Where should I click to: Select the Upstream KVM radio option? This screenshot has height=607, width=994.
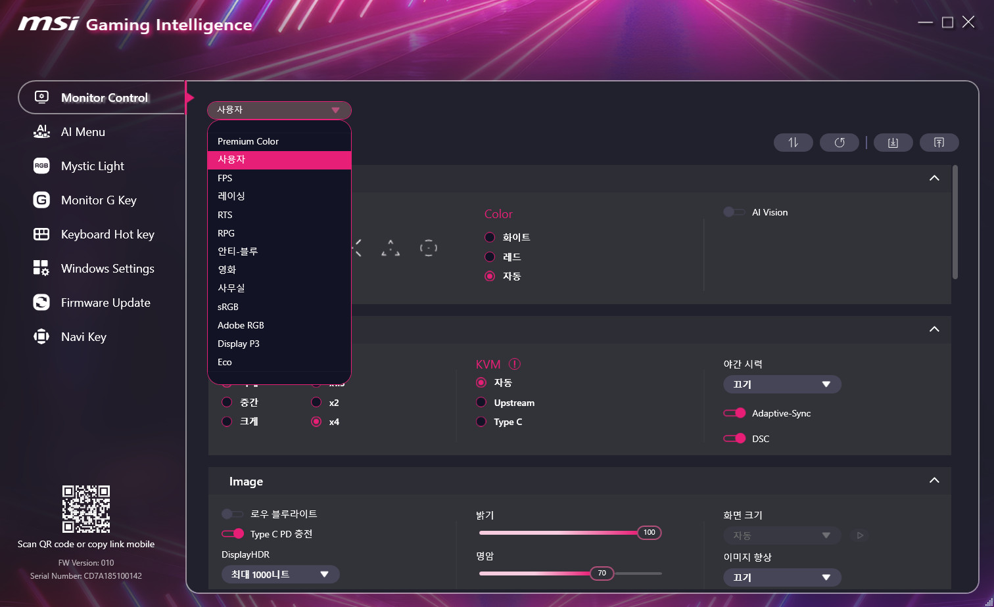[x=481, y=403]
